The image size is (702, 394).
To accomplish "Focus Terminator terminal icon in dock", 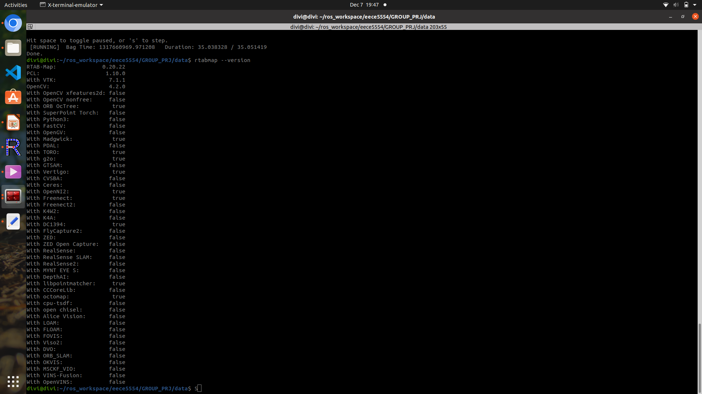I will click(x=13, y=197).
